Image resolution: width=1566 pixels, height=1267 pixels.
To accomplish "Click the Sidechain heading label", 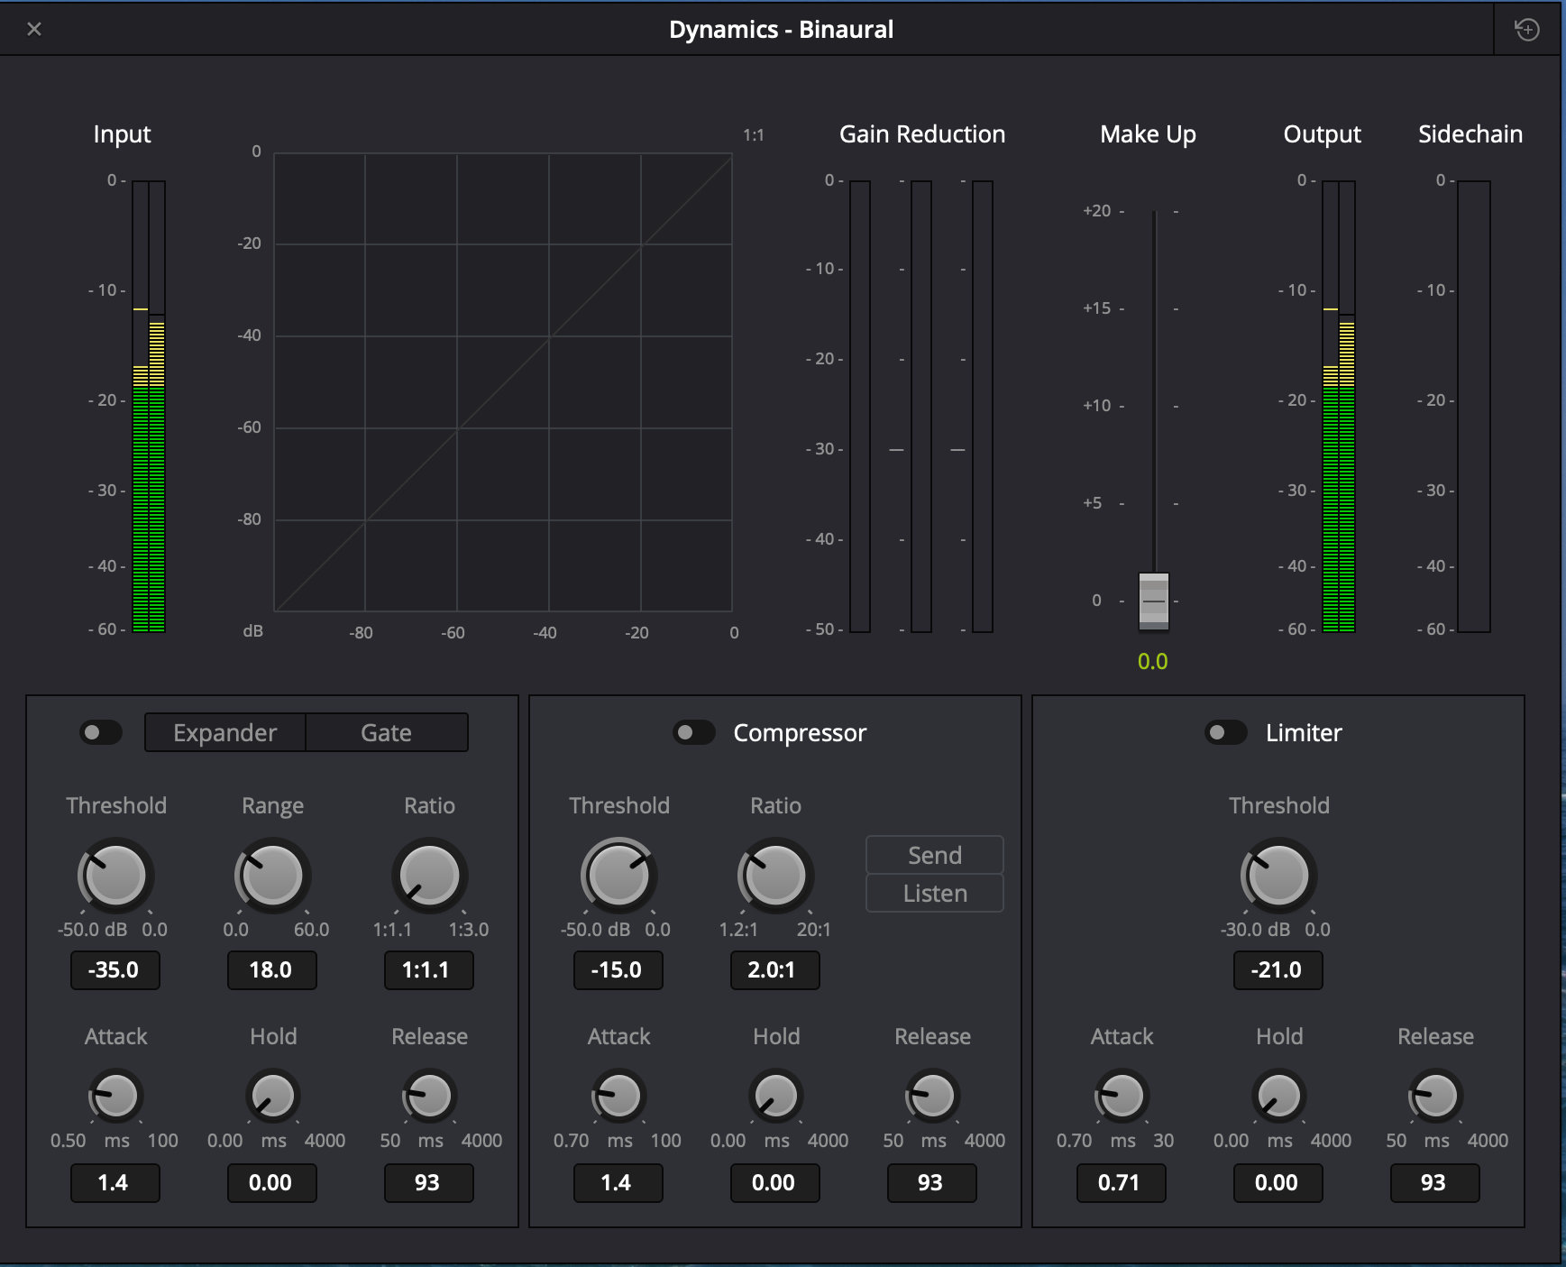I will (x=1470, y=134).
